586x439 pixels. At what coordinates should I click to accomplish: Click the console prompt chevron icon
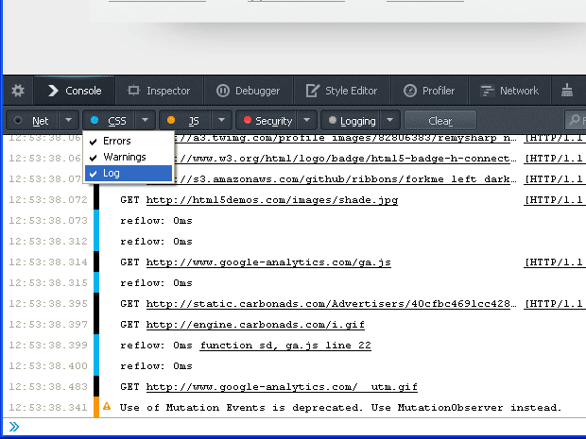[14, 427]
